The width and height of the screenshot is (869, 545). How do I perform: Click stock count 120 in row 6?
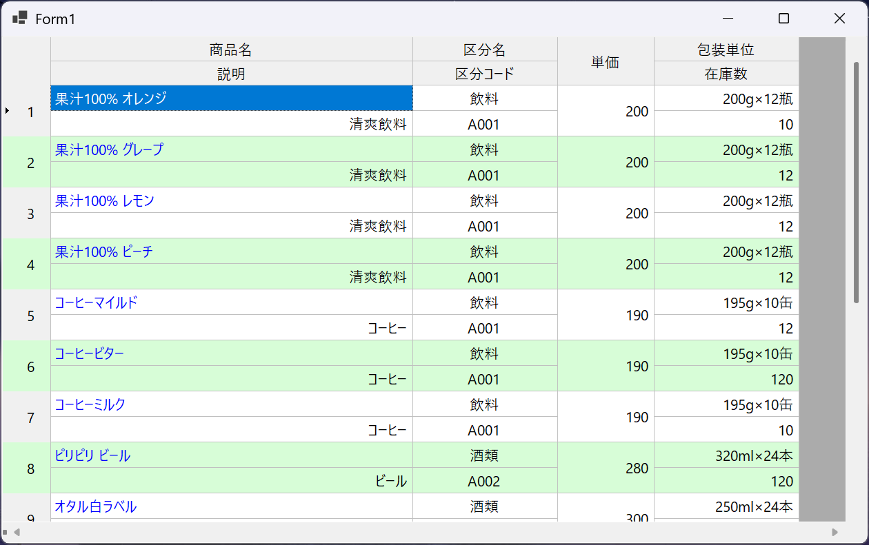(726, 379)
